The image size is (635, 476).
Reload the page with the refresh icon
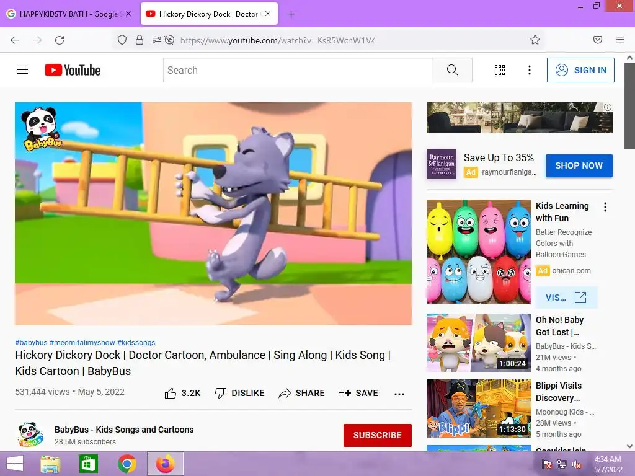point(60,40)
